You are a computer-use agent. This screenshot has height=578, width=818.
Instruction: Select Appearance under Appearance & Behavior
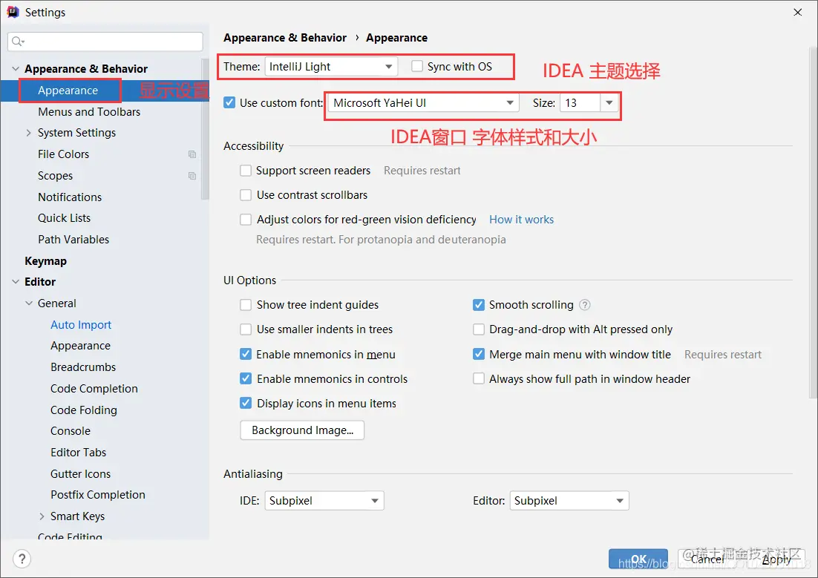click(68, 91)
